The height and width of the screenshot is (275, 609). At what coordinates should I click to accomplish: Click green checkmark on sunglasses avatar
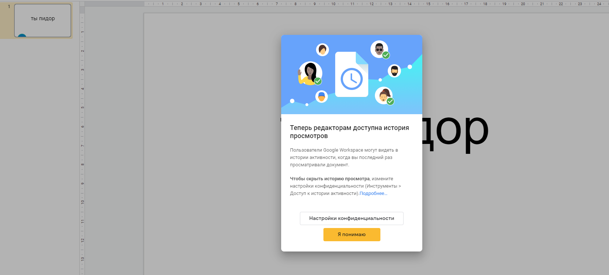tap(386, 55)
